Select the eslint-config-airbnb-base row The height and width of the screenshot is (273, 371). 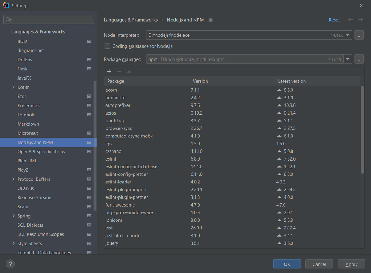pyautogui.click(x=232, y=166)
